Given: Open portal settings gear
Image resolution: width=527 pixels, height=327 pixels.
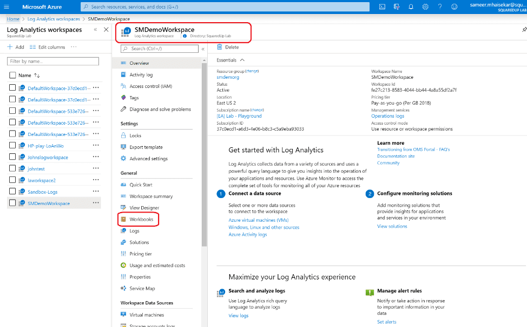Looking at the screenshot, I should point(425,6).
